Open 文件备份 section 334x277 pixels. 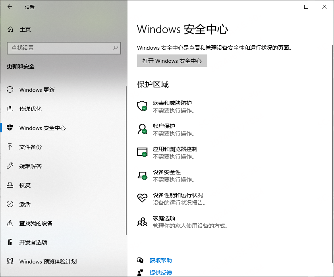tap(30, 147)
